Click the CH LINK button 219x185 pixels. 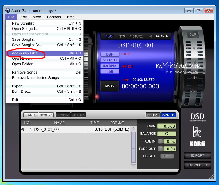[78, 115]
